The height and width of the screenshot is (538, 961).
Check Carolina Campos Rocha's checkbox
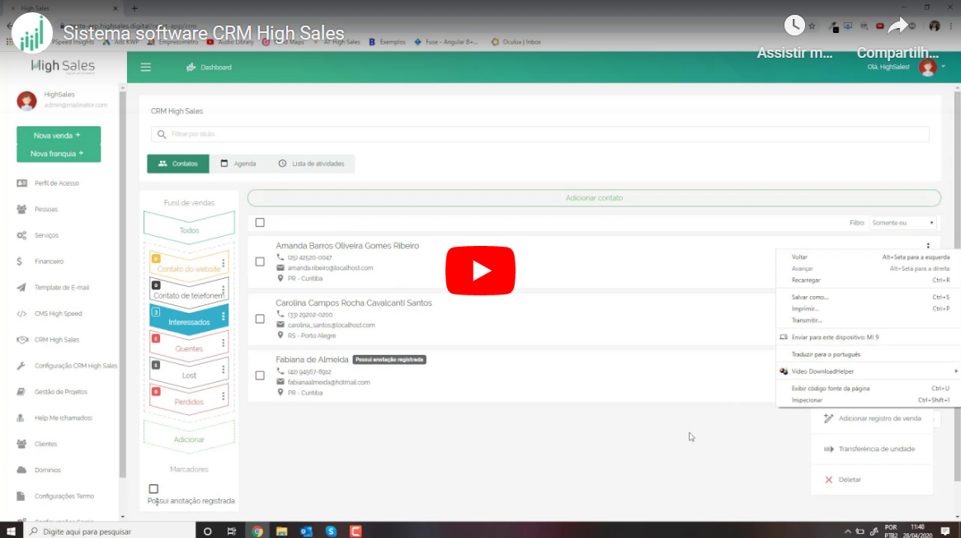coord(260,319)
